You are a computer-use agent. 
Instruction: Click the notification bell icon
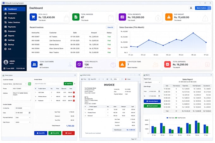click(x=191, y=8)
